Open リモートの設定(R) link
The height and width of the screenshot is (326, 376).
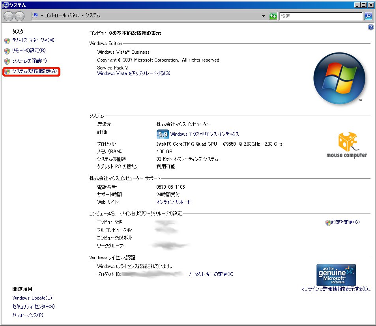click(29, 51)
